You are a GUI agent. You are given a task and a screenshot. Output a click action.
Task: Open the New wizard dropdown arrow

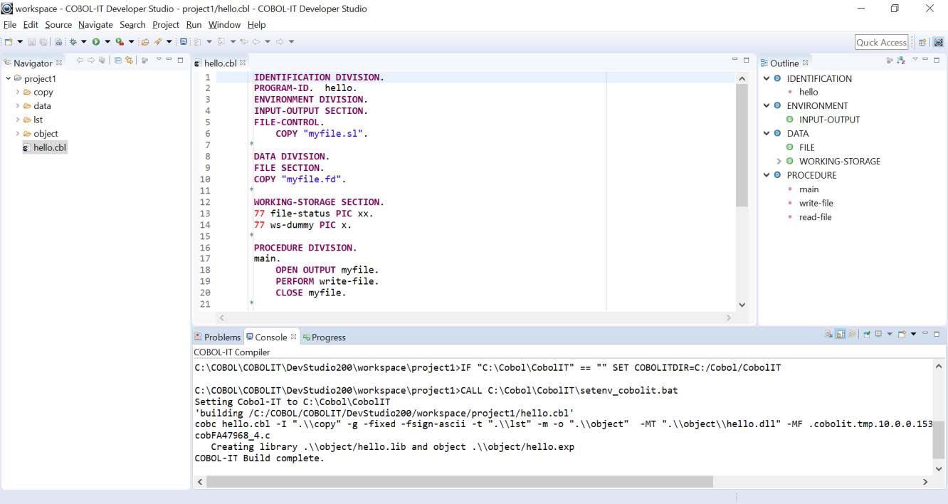[x=20, y=42]
